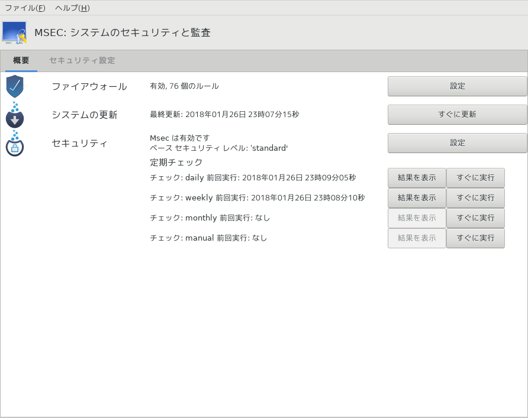Click the チェック: manual 前回実行: なし text

208,238
